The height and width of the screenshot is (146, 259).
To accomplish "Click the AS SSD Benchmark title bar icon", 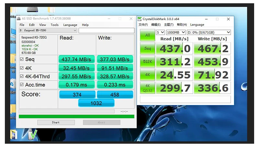I will pyautogui.click(x=19, y=18).
